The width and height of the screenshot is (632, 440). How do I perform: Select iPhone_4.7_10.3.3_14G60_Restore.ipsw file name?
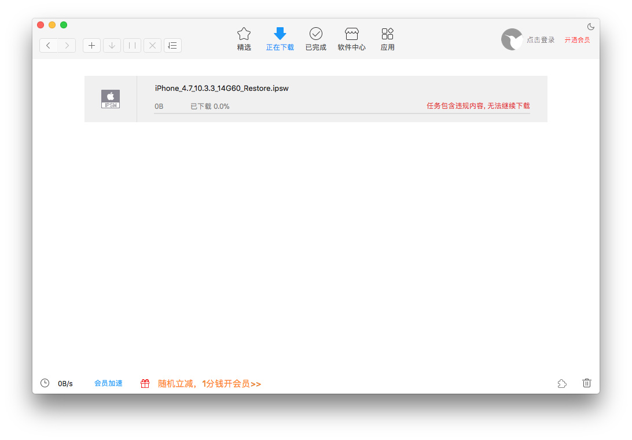[222, 89]
